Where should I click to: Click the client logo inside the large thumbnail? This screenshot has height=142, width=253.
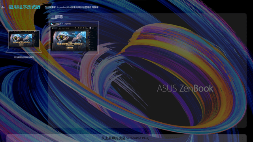tap(54, 28)
